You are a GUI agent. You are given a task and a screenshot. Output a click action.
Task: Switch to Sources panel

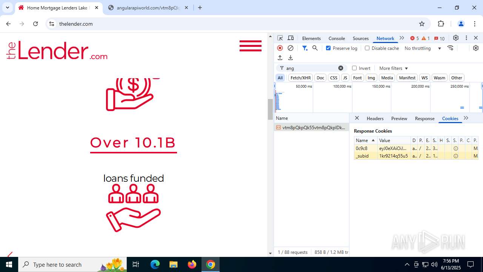point(360,38)
